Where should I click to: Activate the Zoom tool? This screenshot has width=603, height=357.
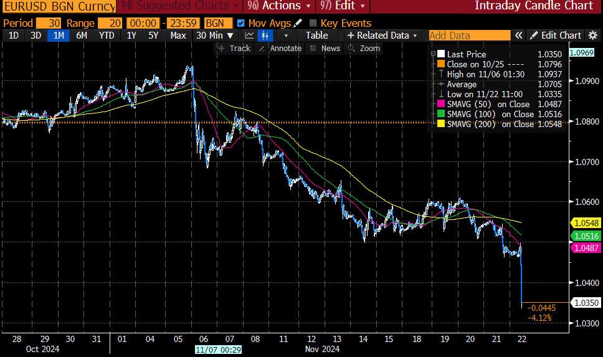pos(364,49)
